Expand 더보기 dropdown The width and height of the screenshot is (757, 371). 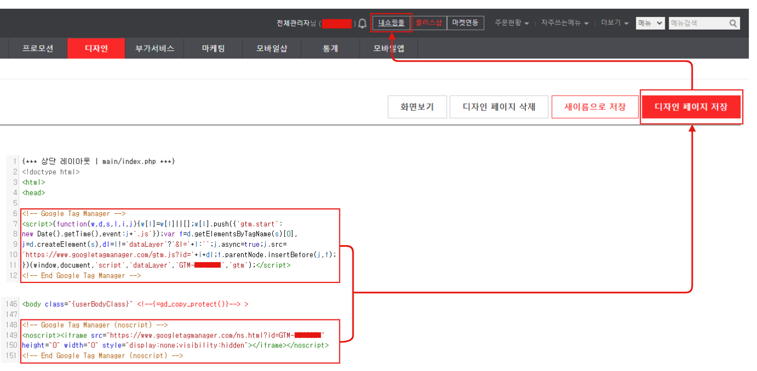point(614,23)
